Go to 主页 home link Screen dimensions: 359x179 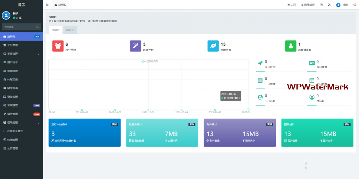(292, 5)
